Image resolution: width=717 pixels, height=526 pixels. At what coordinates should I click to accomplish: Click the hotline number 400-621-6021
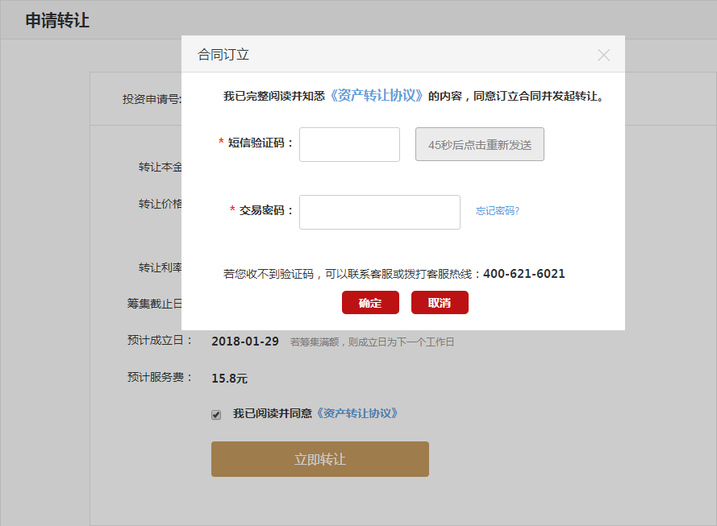coord(523,274)
